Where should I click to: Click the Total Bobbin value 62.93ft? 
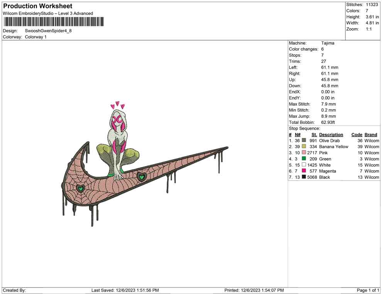328,122
